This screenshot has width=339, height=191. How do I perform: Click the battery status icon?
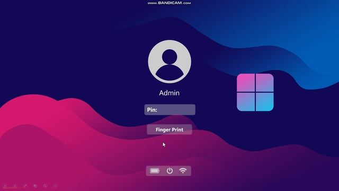coord(155,171)
